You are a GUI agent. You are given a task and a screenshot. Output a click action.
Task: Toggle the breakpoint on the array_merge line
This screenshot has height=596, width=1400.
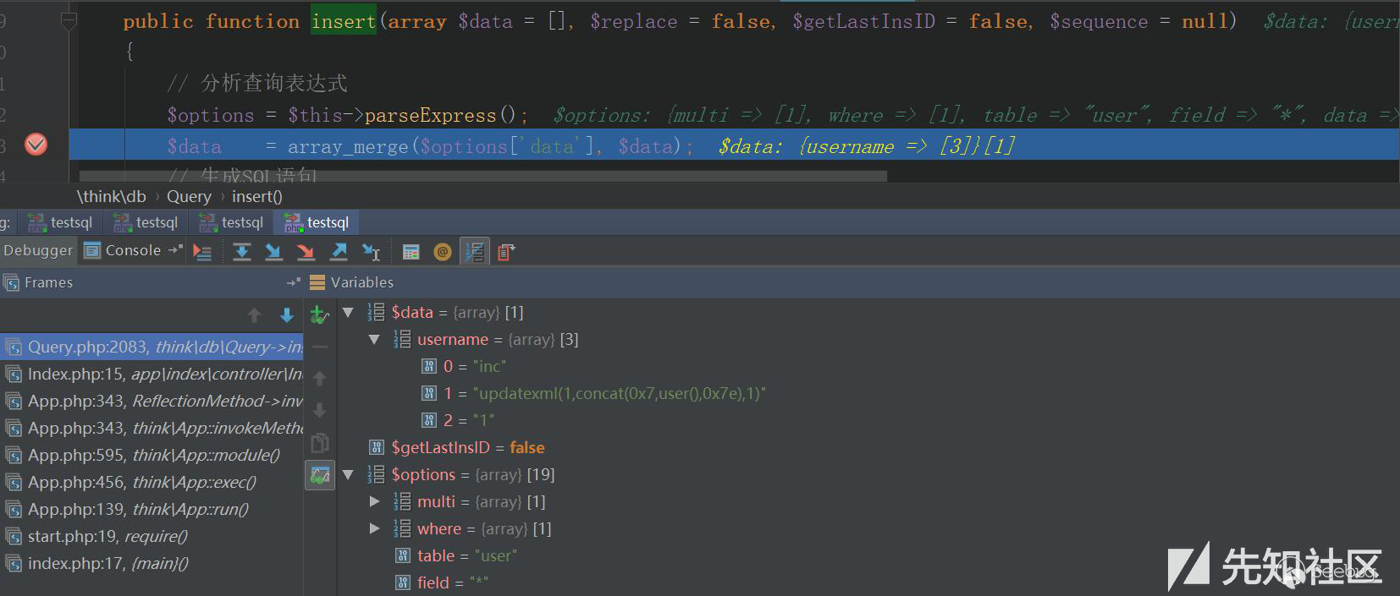point(36,145)
